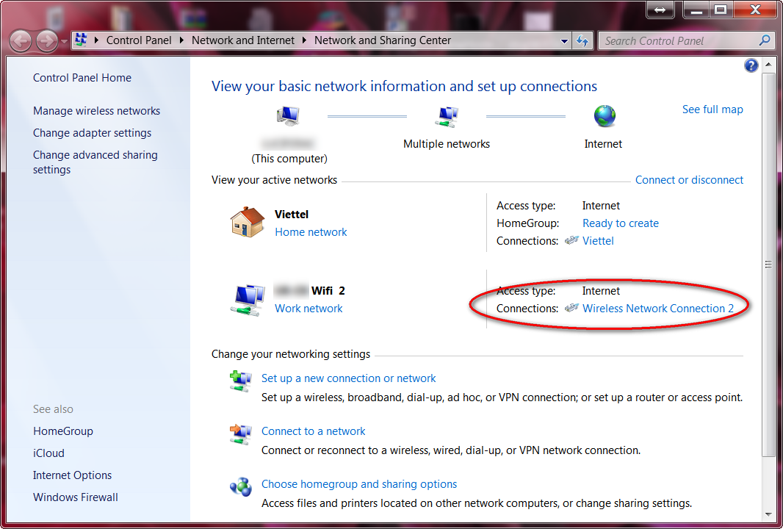Image resolution: width=783 pixels, height=529 pixels.
Task: Click the Internet globe icon in the network map
Action: click(603, 115)
